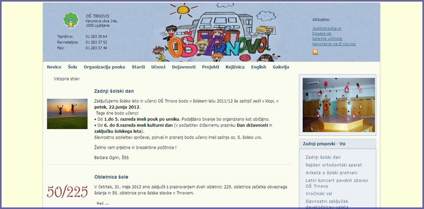Click the Naročanje na E-novice link
The image size is (424, 209).
334,44
